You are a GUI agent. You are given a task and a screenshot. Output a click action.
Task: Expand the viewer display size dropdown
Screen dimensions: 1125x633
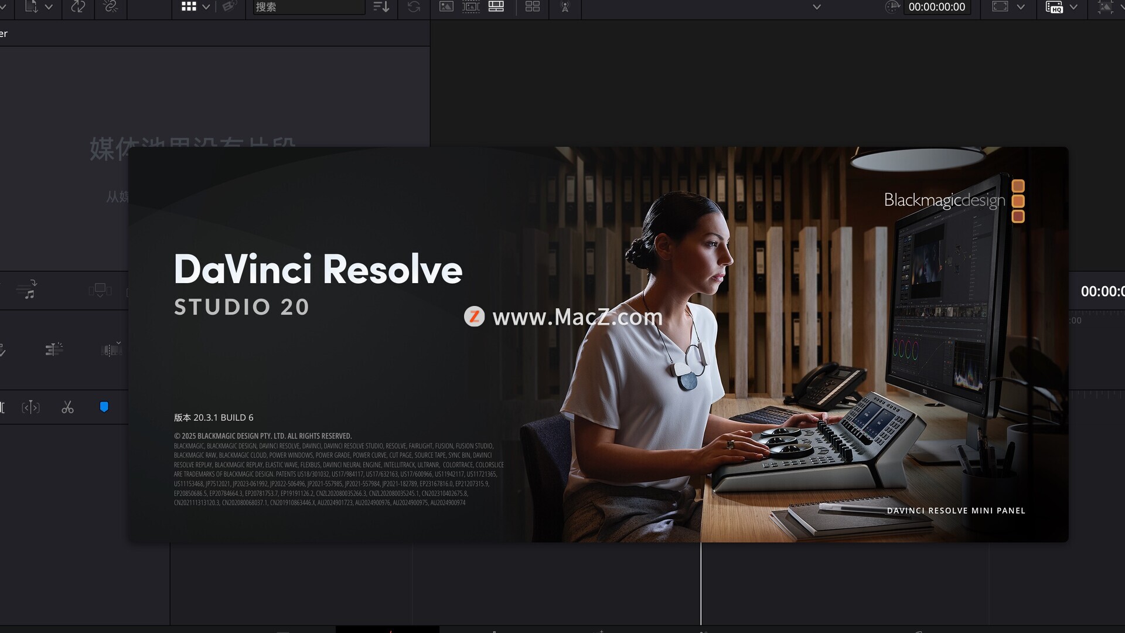click(1021, 7)
